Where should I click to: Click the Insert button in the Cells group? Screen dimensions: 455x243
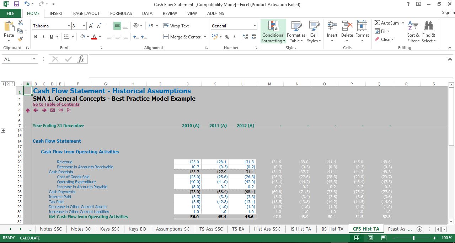pyautogui.click(x=332, y=31)
